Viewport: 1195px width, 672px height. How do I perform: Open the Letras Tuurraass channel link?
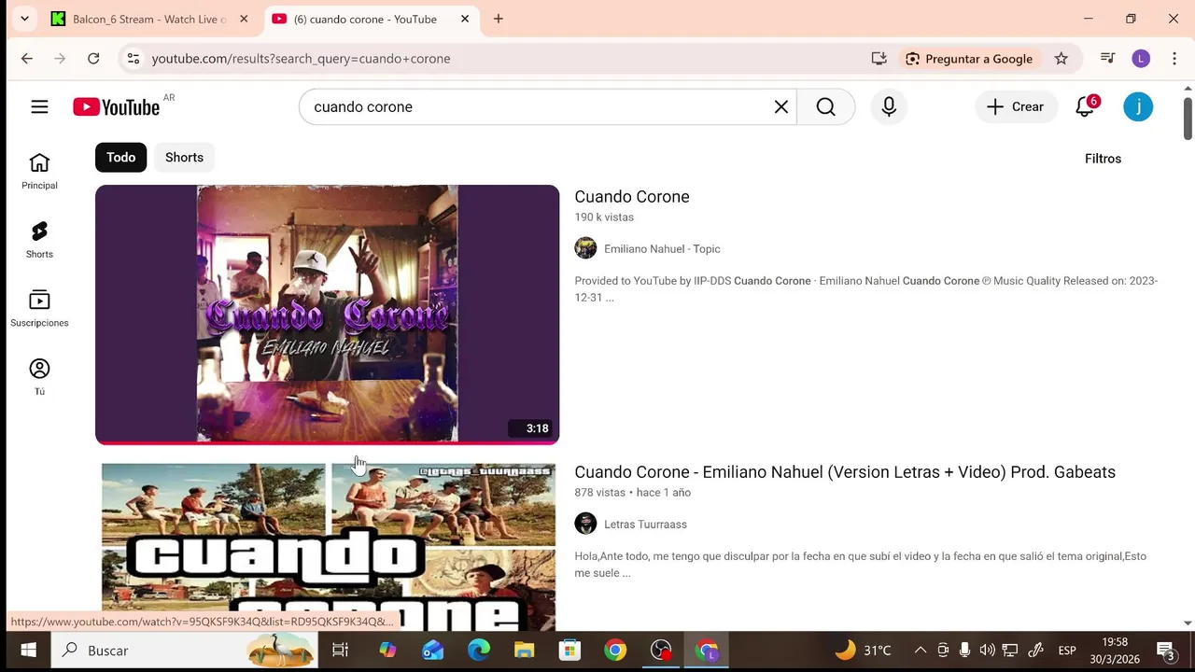pos(645,525)
